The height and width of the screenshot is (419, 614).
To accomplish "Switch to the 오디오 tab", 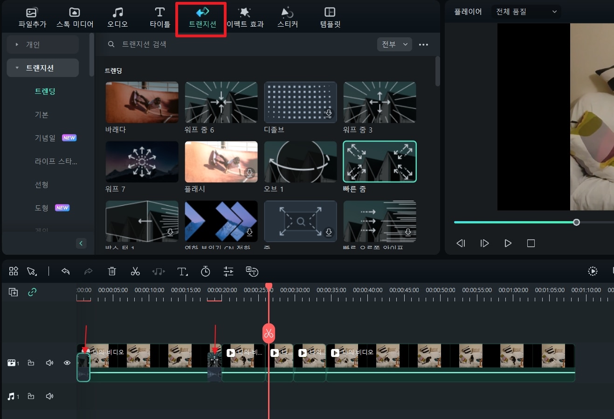I will tap(117, 18).
